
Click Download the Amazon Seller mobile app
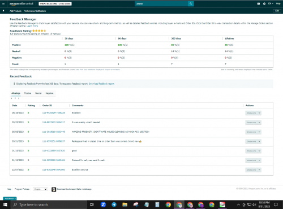pyautogui.click(x=74, y=189)
